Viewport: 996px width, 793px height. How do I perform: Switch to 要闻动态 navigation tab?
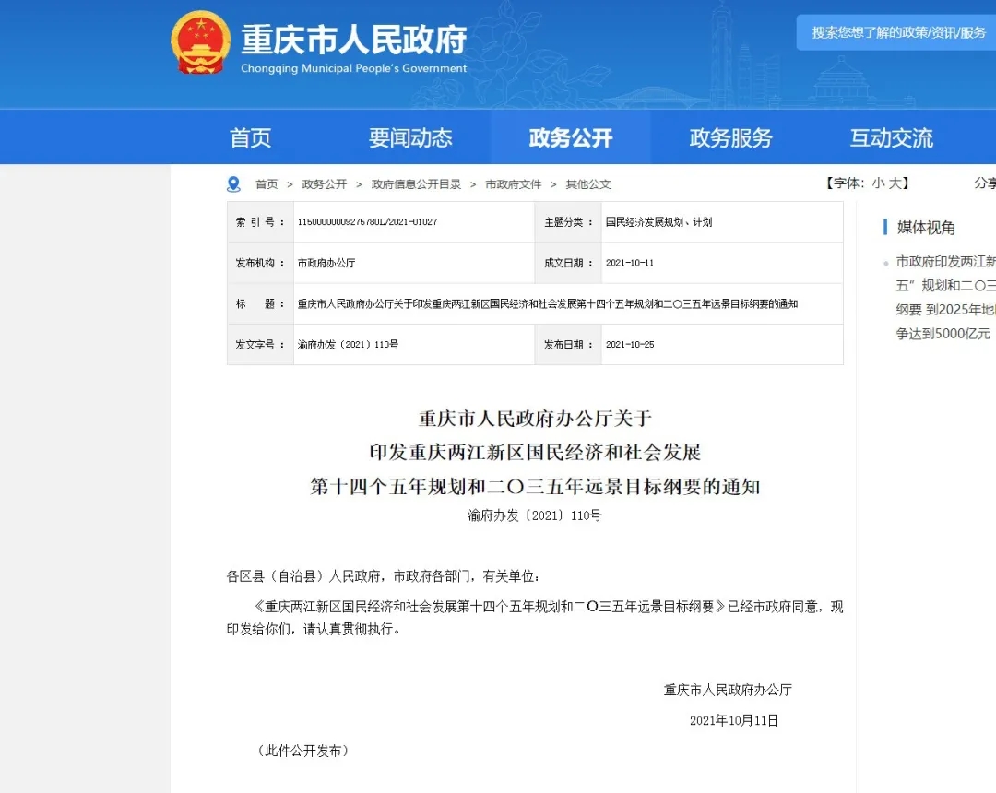pyautogui.click(x=410, y=138)
